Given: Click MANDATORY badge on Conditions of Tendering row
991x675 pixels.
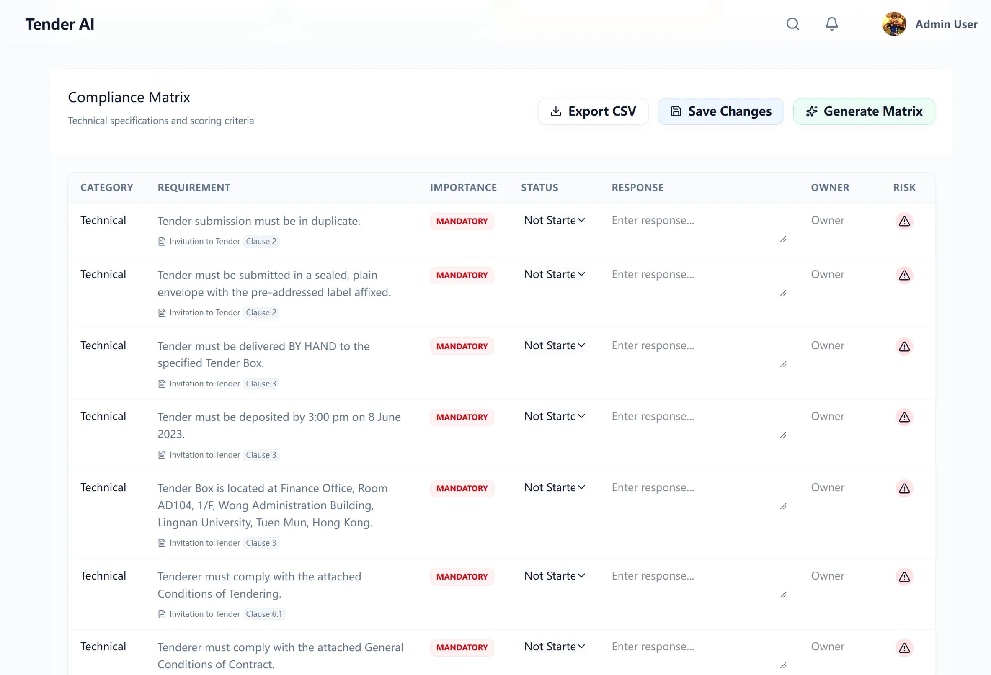Looking at the screenshot, I should click(x=462, y=577).
